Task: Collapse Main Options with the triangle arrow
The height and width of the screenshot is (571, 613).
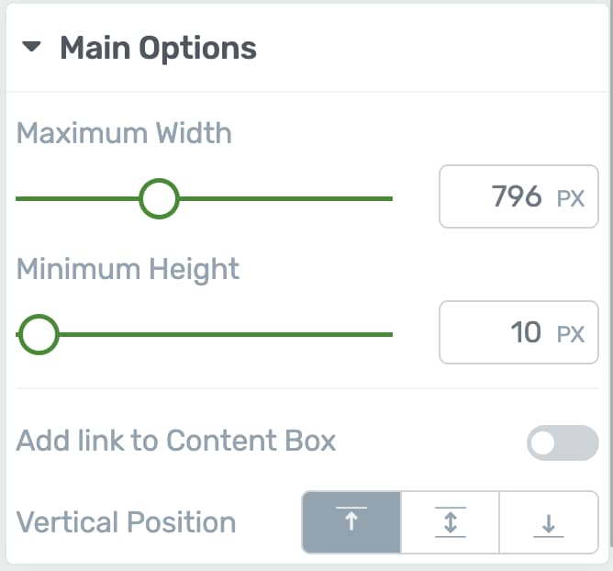Action: click(32, 47)
